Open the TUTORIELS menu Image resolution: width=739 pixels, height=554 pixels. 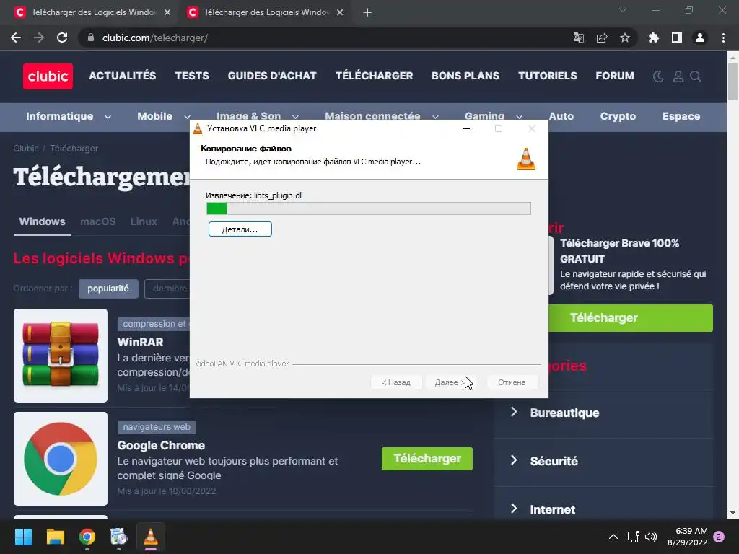[548, 76]
